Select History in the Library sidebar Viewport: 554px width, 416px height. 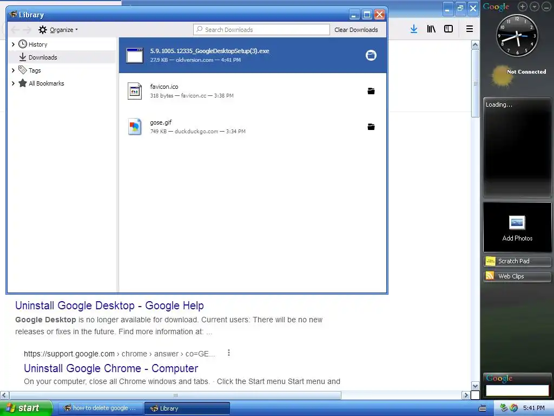[x=38, y=44]
